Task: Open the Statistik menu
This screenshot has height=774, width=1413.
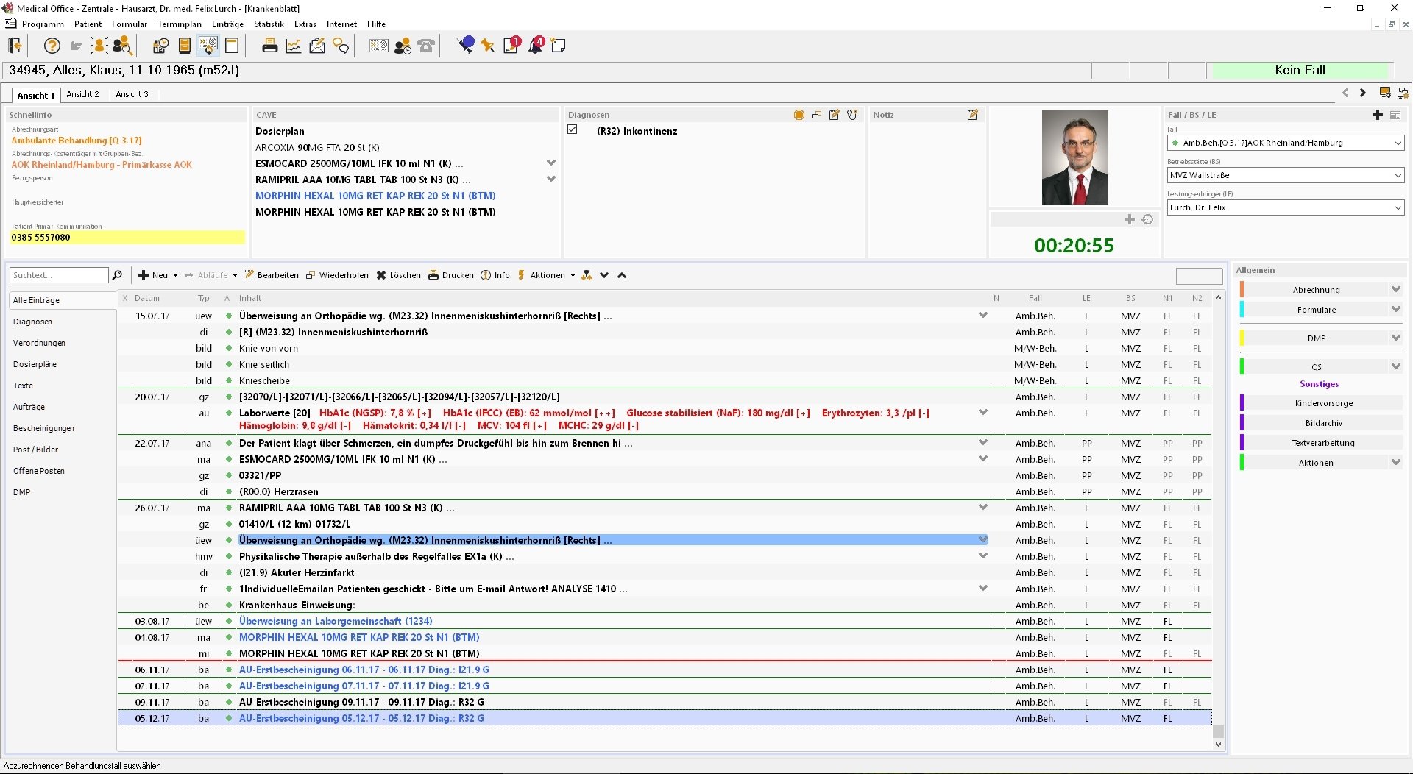Action: (x=268, y=24)
